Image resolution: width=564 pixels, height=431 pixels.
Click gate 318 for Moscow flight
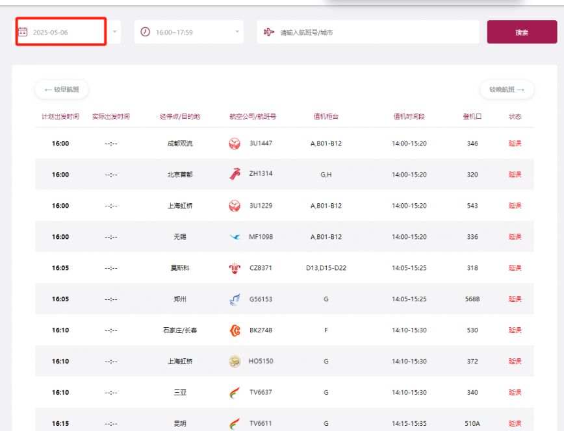tap(472, 268)
